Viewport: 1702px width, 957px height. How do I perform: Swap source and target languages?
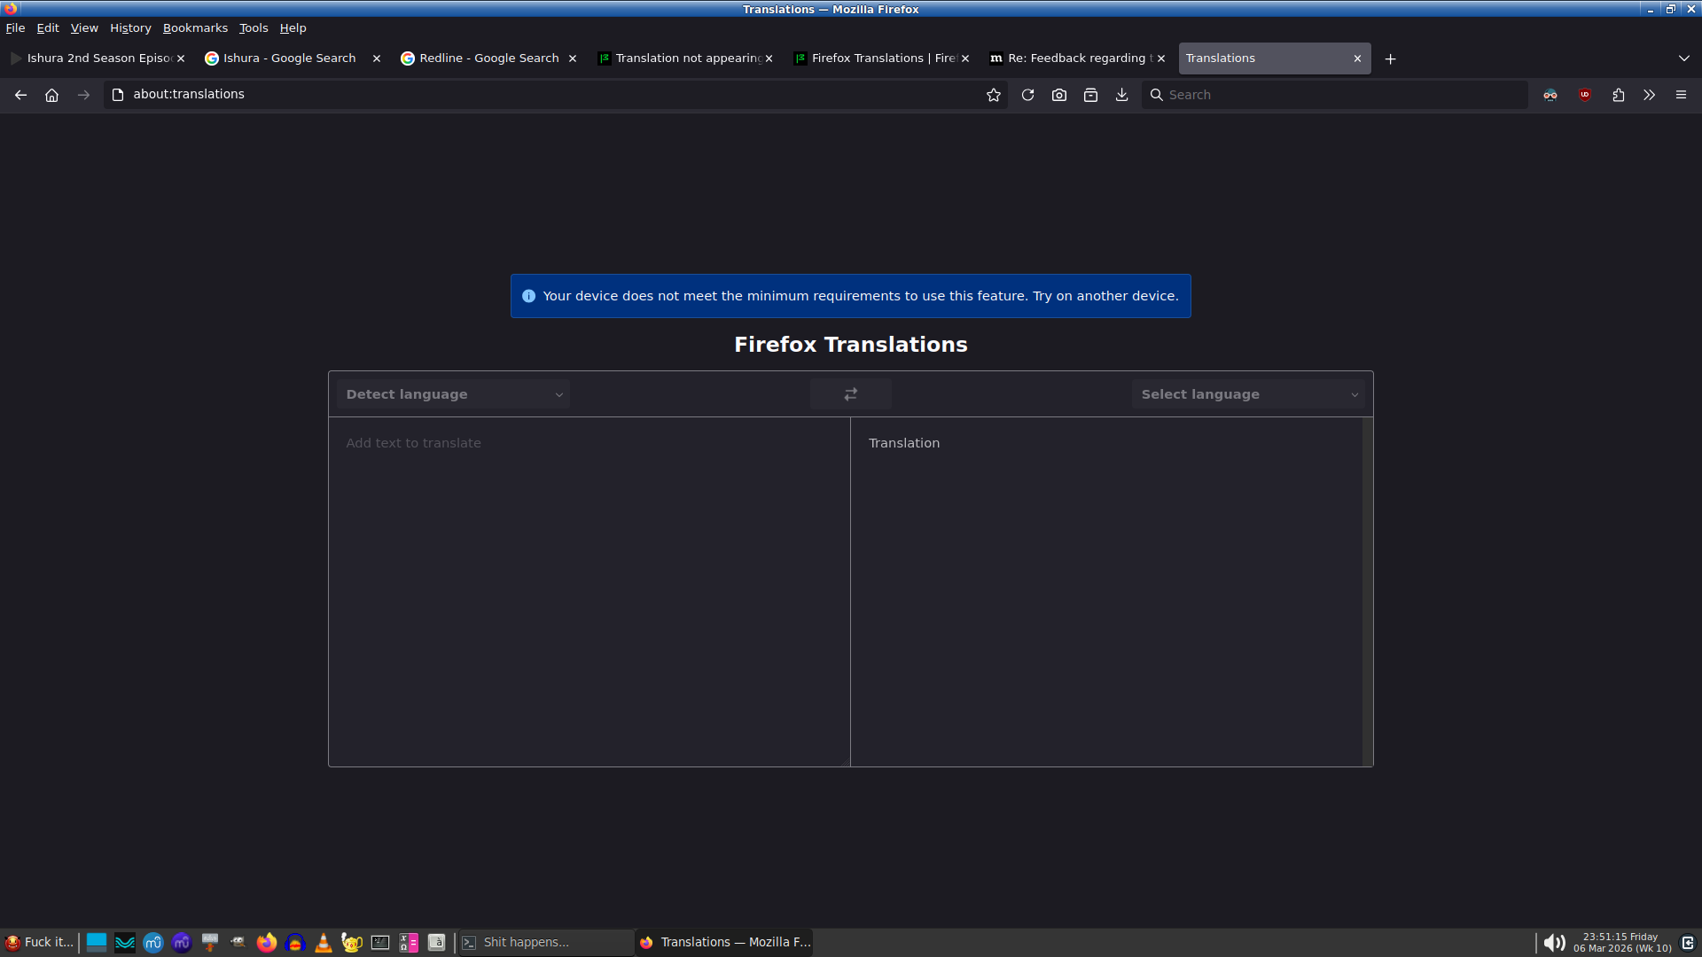[x=850, y=394]
